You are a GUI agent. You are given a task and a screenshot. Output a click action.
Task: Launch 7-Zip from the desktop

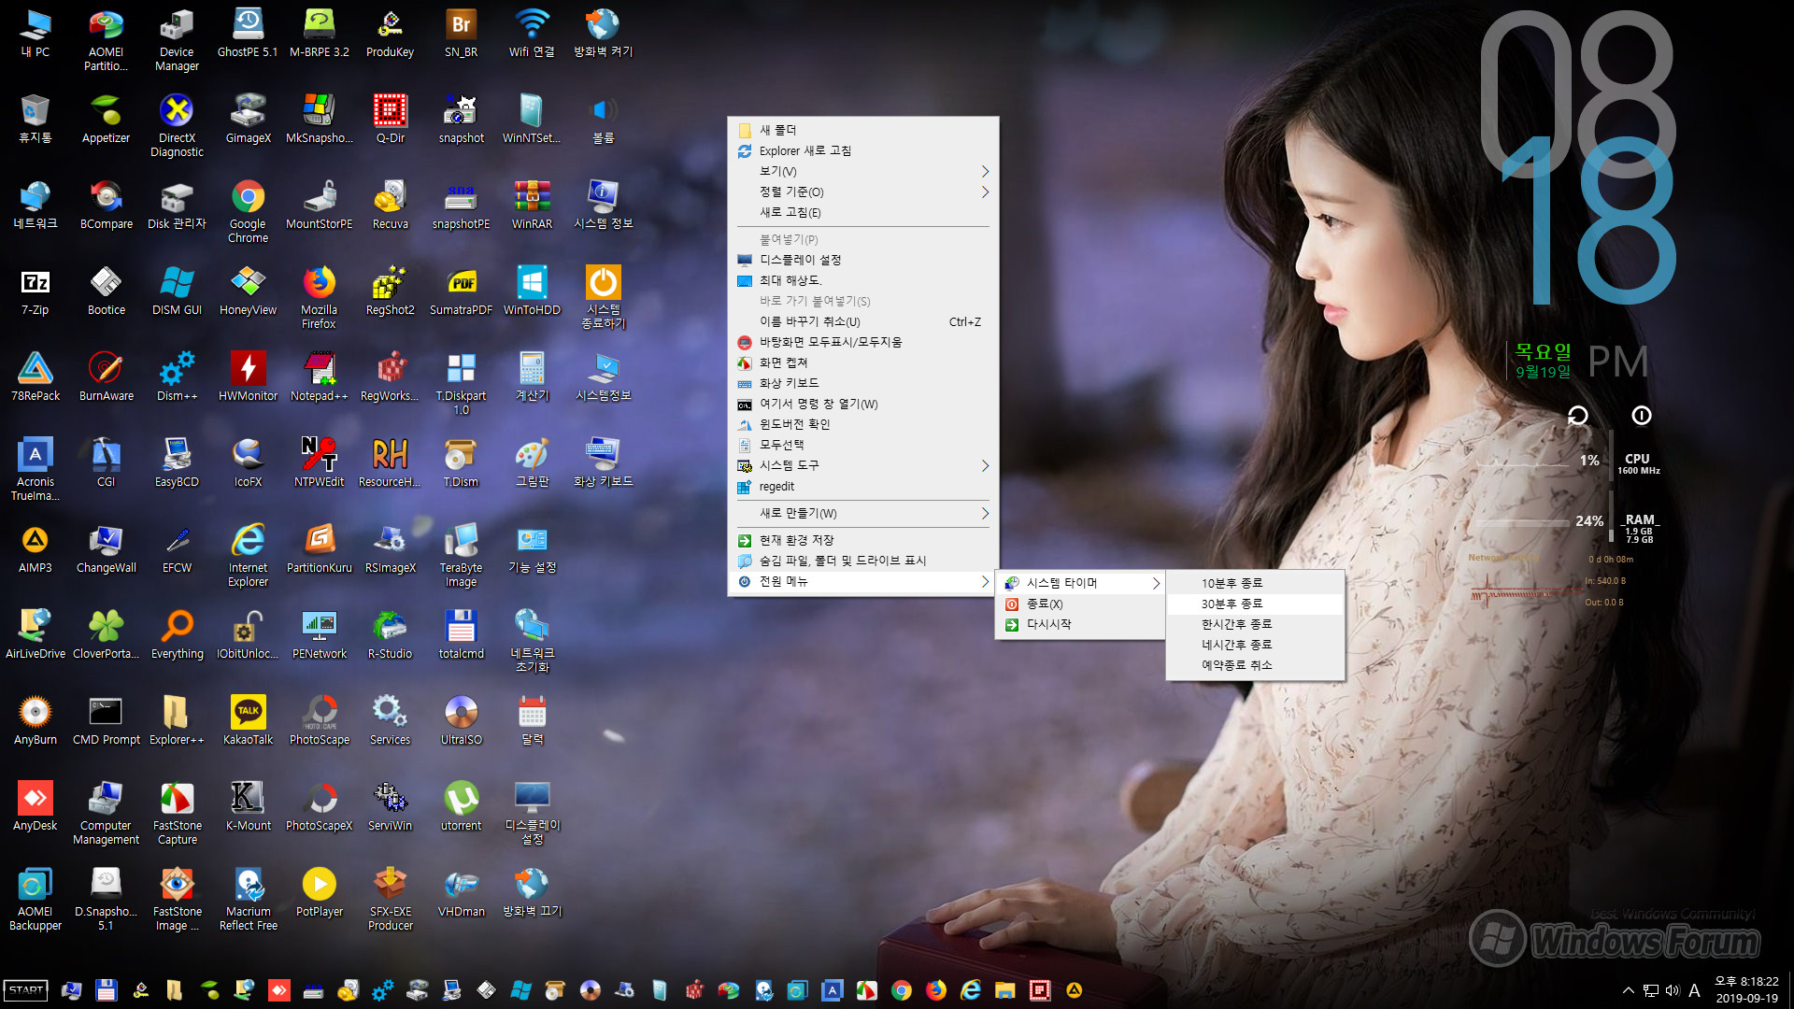point(35,291)
